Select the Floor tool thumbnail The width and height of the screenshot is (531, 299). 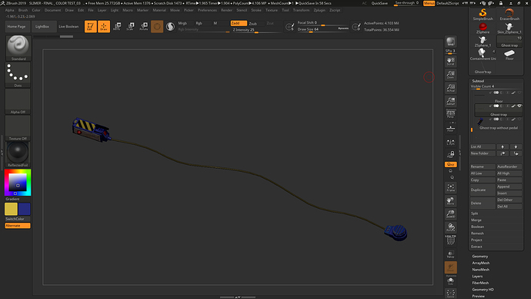point(509,54)
